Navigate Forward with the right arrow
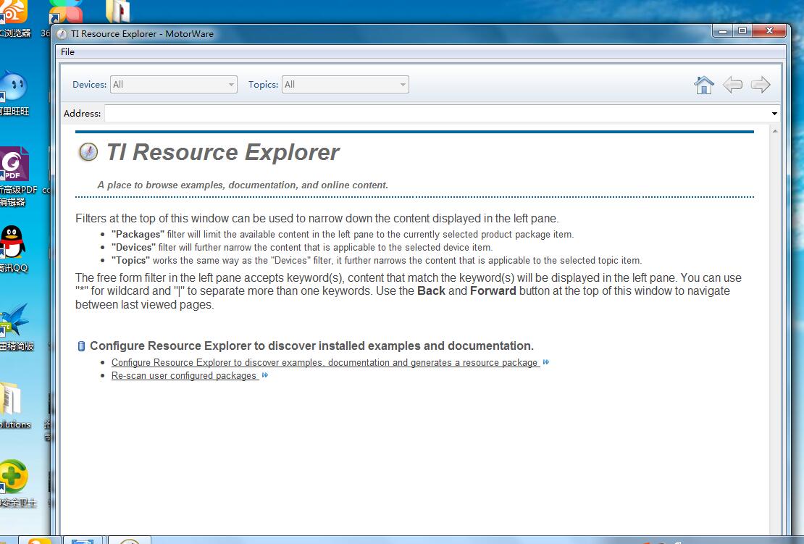The image size is (804, 544). pyautogui.click(x=761, y=85)
